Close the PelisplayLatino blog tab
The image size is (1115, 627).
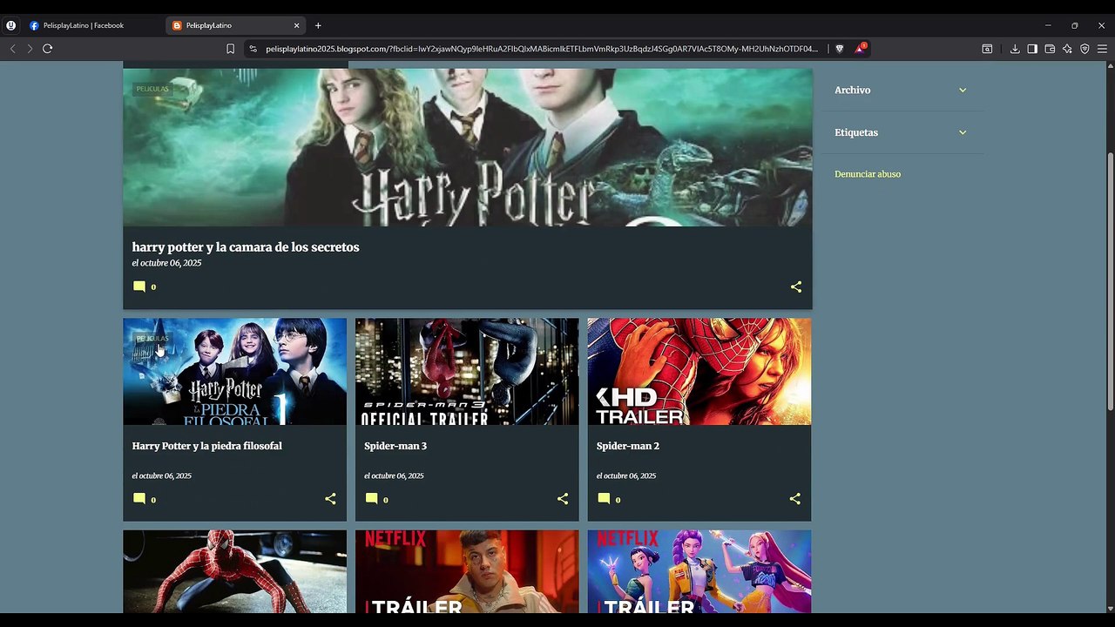(x=296, y=25)
